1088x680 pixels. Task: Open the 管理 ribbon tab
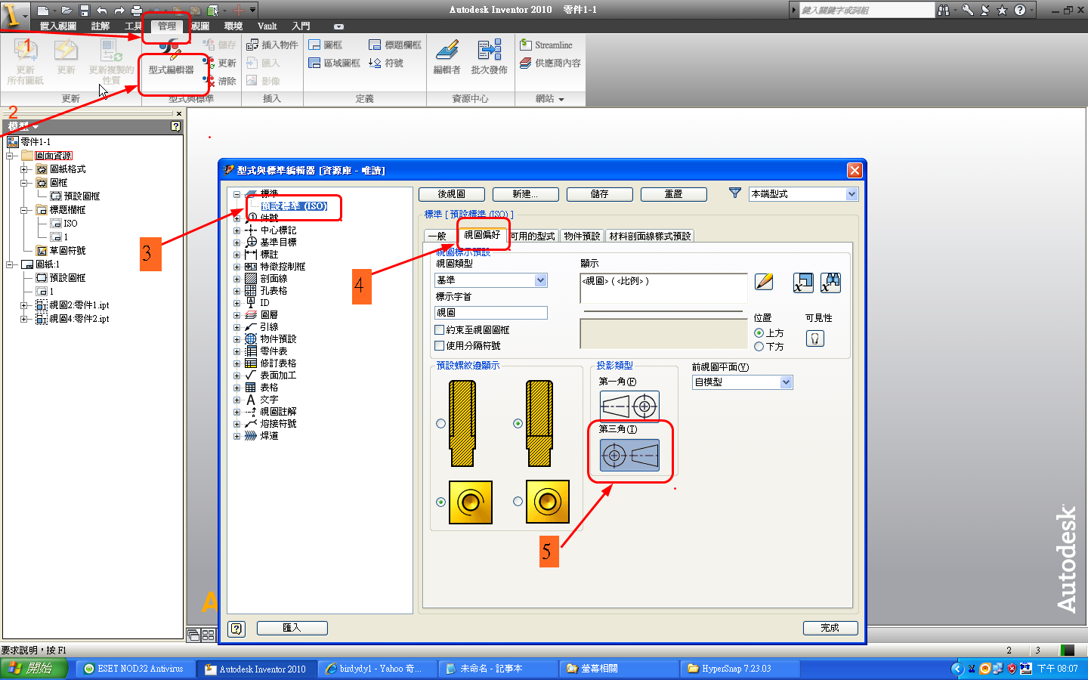click(167, 26)
